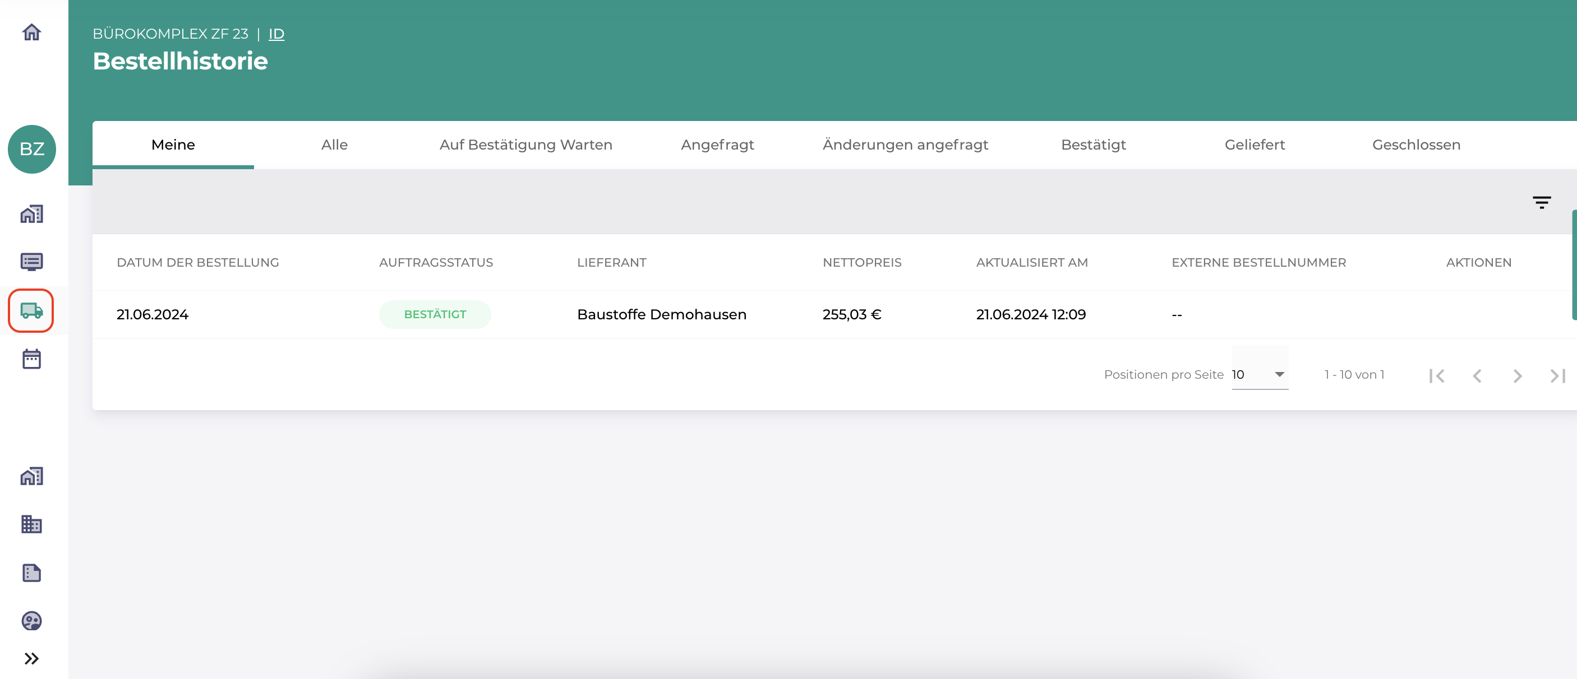Screen dimensions: 1577x679
Task: Open the monitor list sidebar icon
Action: [31, 262]
